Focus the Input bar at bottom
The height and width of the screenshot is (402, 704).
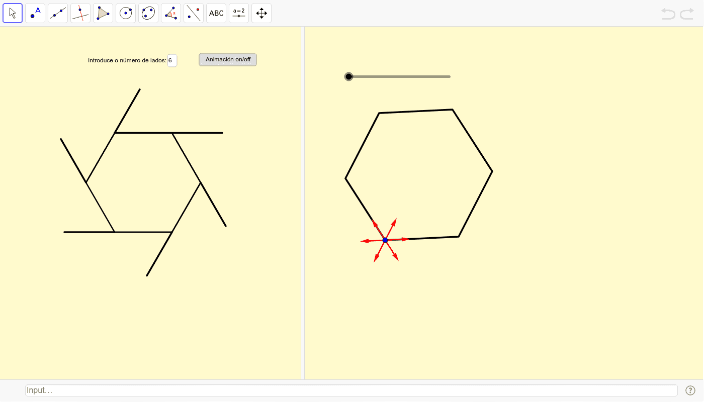(x=351, y=390)
